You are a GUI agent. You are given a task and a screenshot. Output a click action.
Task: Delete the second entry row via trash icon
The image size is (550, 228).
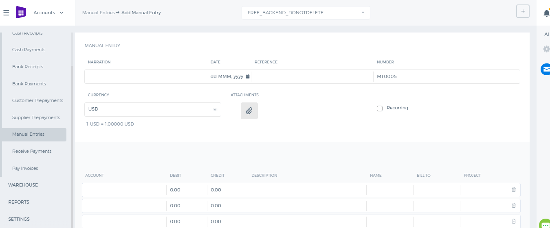[x=513, y=206]
